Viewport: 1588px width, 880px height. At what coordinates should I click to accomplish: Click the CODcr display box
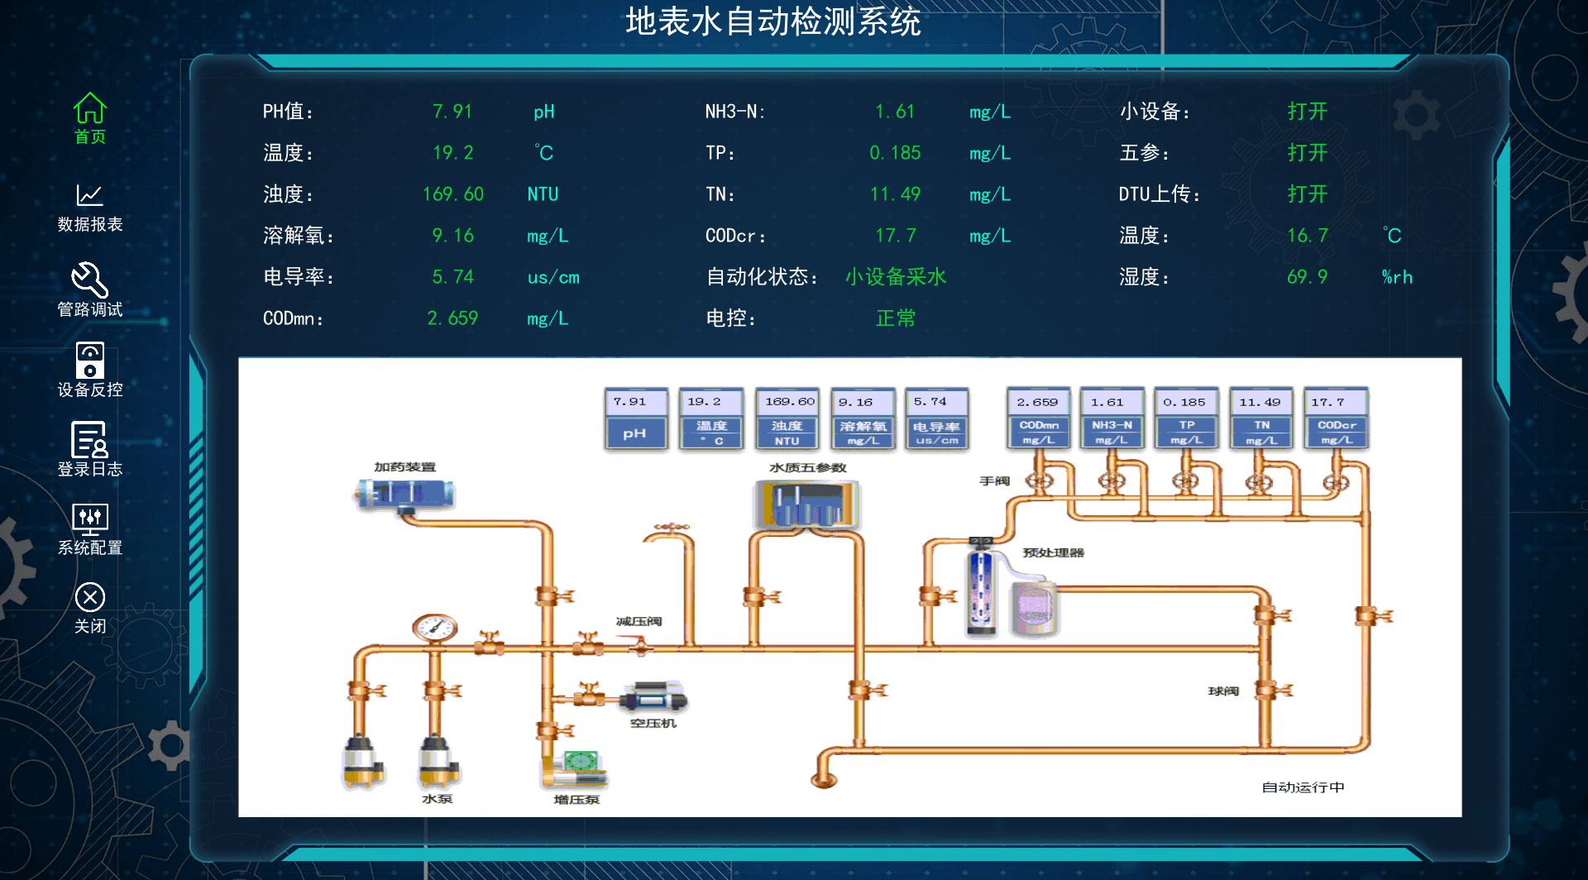click(1336, 418)
